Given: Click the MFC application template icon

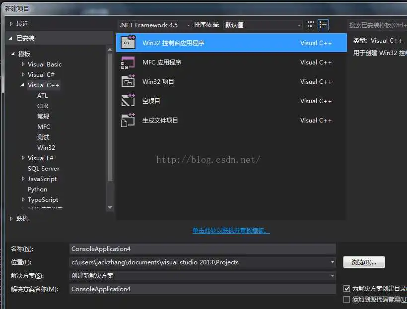Looking at the screenshot, I should (128, 62).
